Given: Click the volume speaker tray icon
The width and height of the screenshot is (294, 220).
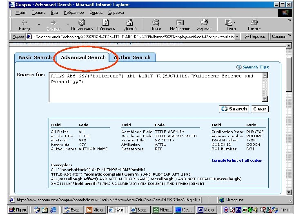Looking at the screenshot, I should (x=256, y=210).
